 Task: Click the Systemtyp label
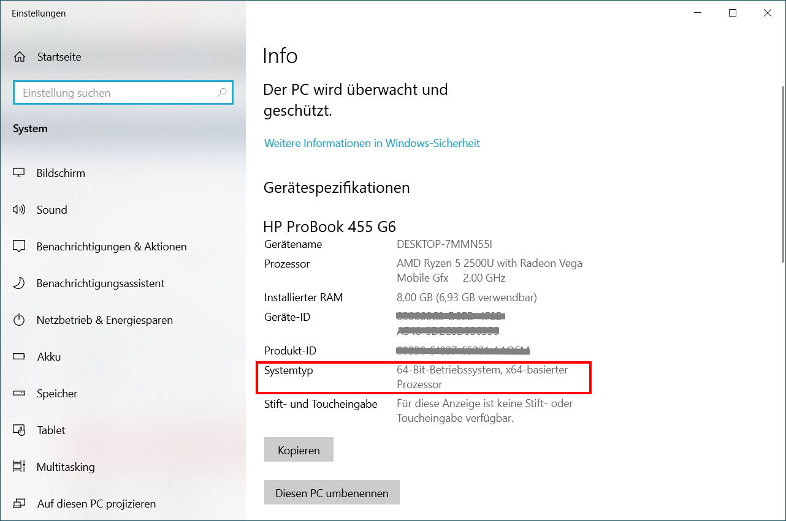tap(289, 370)
